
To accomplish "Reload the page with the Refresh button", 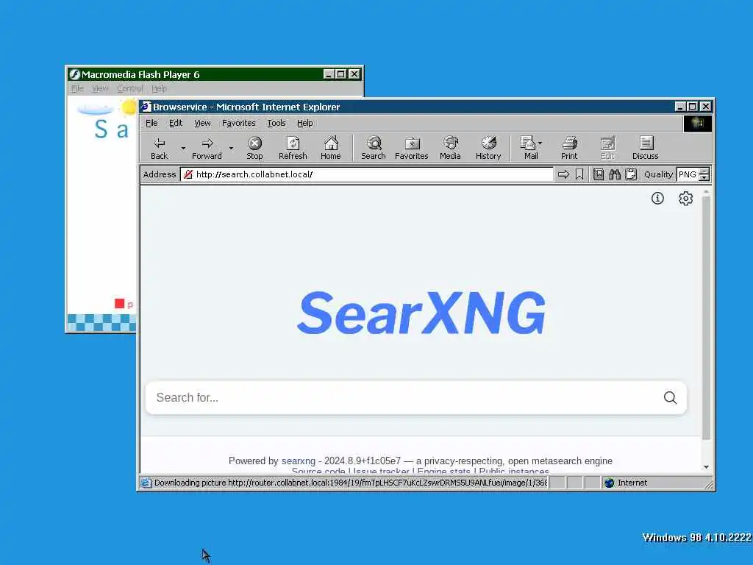I will pos(293,148).
